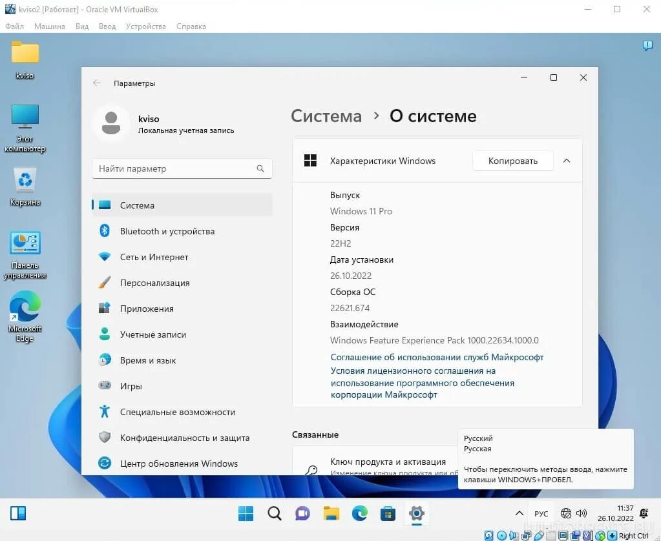Open 'Игры' settings

[182, 386]
